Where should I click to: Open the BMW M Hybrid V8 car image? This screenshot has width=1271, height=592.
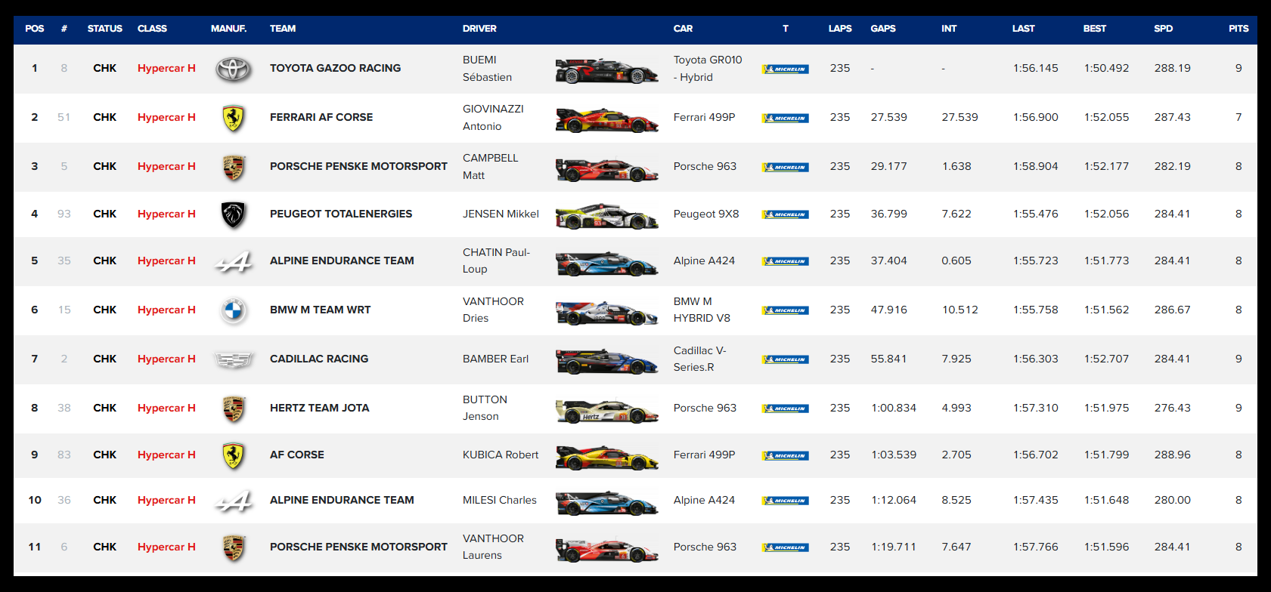tap(606, 313)
